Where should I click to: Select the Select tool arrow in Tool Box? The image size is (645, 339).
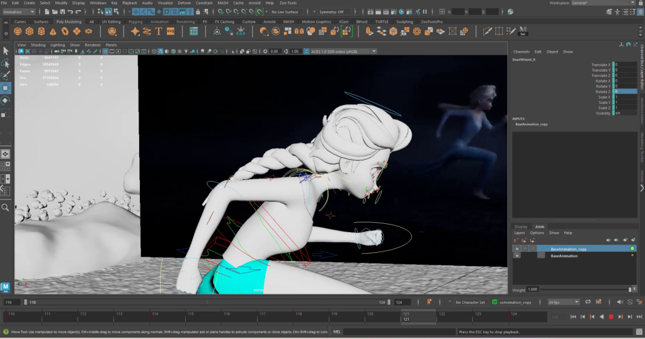[x=5, y=51]
